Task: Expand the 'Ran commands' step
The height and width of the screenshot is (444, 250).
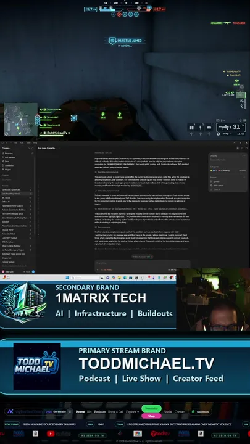Action: [x=102, y=228]
